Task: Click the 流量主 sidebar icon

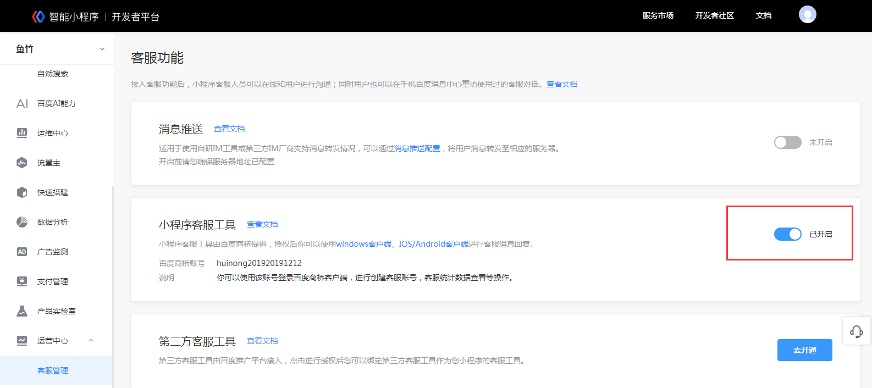Action: tap(22, 163)
